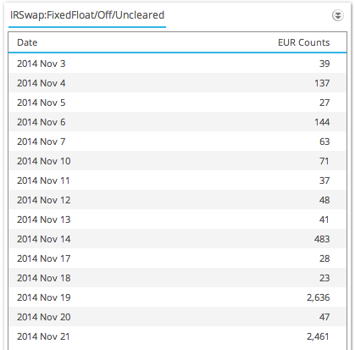Sort by the EUR Counts column header
This screenshot has width=355, height=350.
click(303, 42)
